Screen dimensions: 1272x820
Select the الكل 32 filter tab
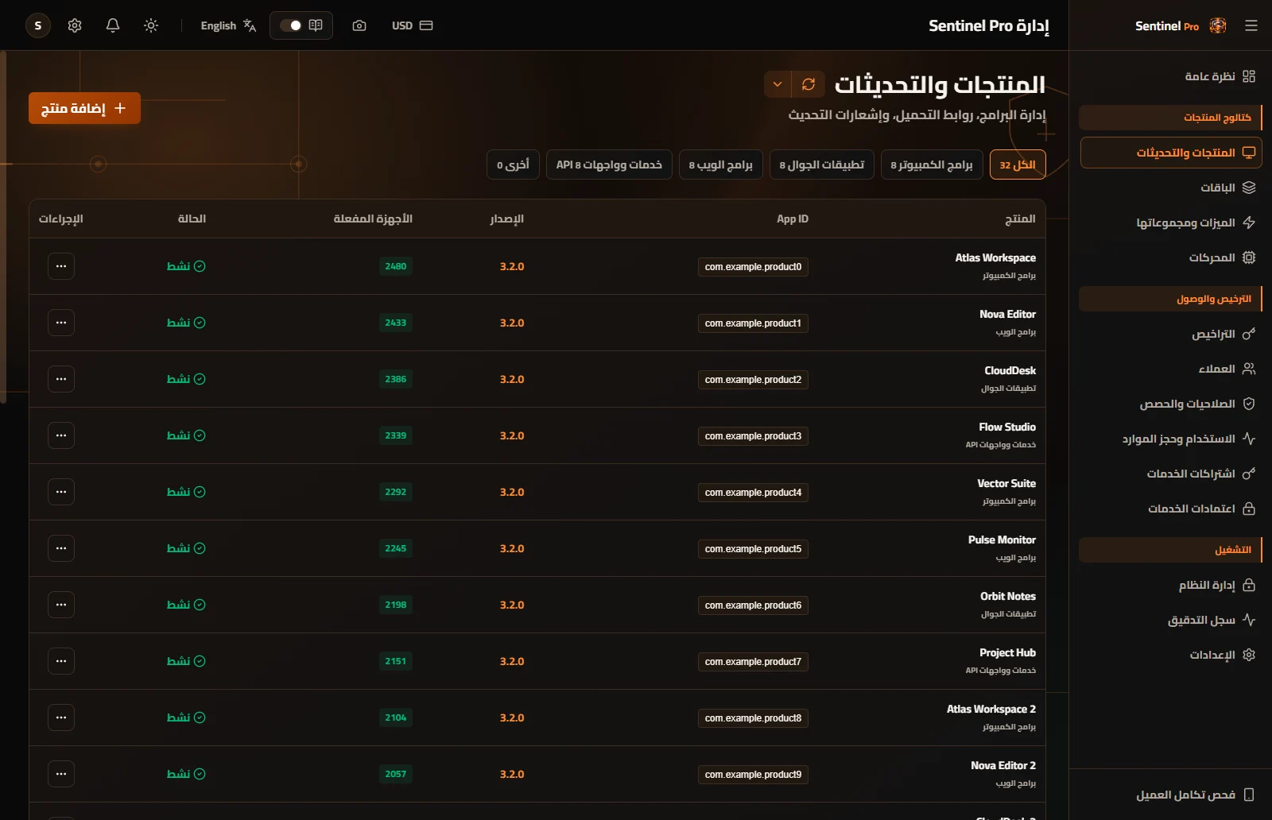click(x=1018, y=164)
